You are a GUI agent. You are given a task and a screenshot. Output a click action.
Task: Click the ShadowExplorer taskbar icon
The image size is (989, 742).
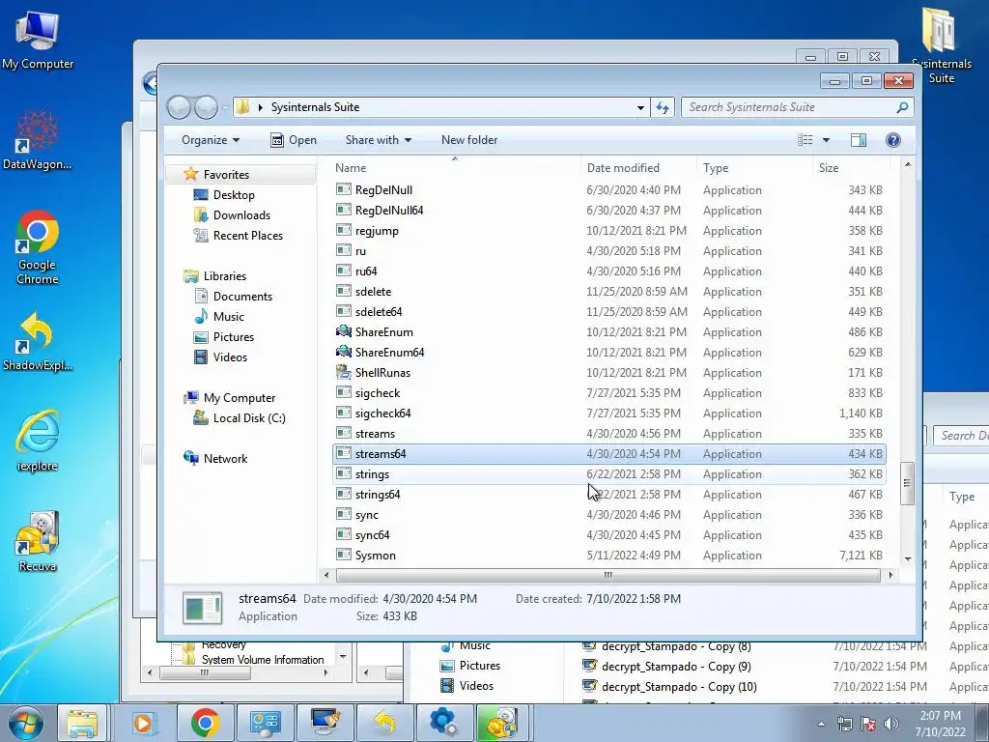pos(384,723)
